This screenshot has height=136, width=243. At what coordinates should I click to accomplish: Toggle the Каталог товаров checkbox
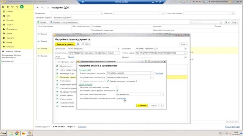pyautogui.click(x=57, y=95)
